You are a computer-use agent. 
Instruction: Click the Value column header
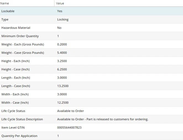[60, 3]
